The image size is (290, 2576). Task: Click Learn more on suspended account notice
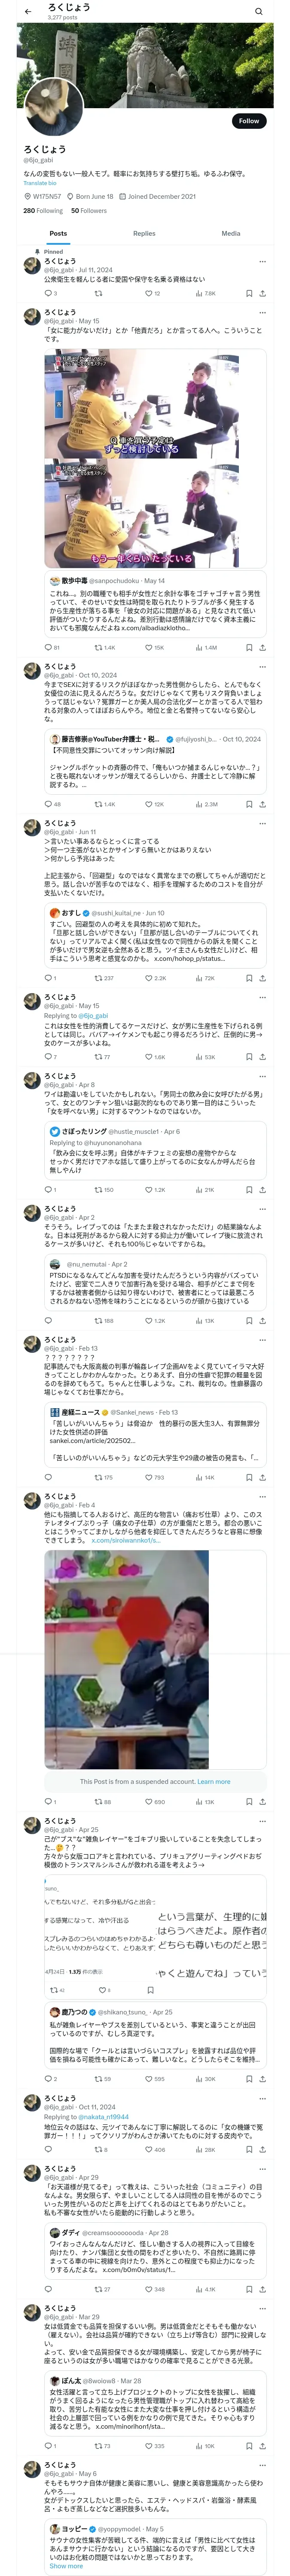coord(213,1781)
